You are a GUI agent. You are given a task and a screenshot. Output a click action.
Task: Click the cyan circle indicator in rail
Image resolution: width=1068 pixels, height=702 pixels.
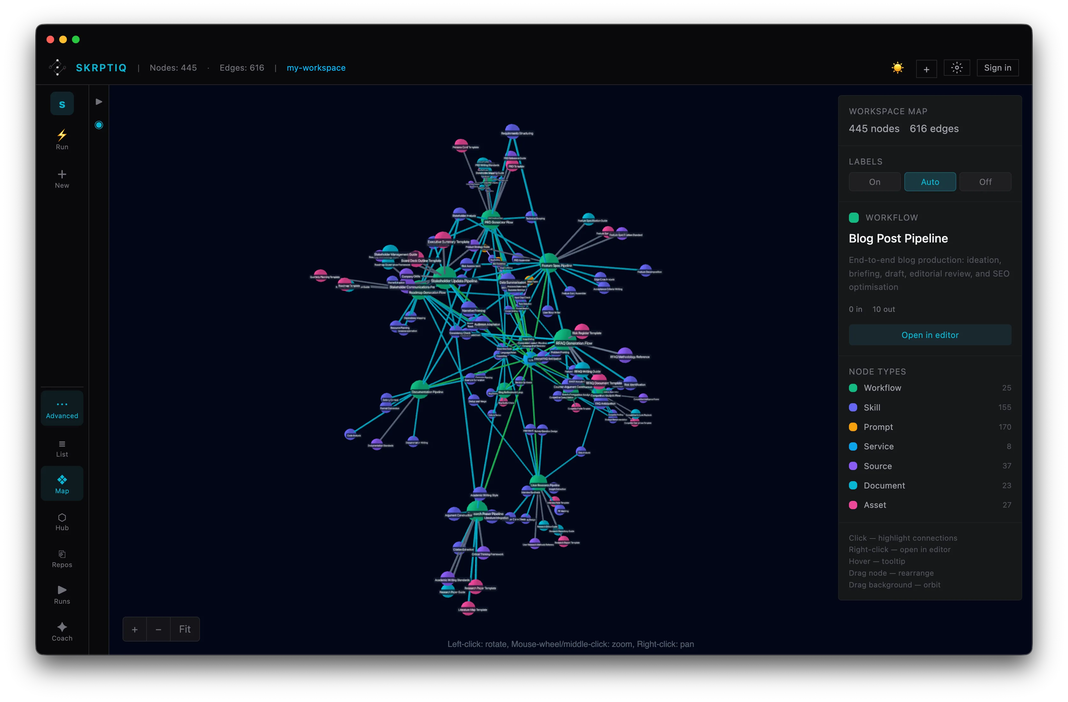(99, 125)
